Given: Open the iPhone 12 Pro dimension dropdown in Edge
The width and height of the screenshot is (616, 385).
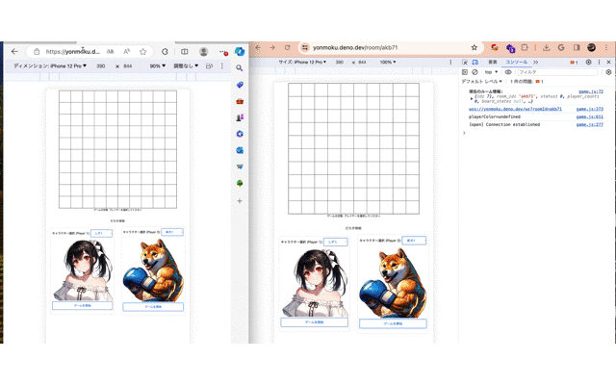Looking at the screenshot, I should coord(50,66).
